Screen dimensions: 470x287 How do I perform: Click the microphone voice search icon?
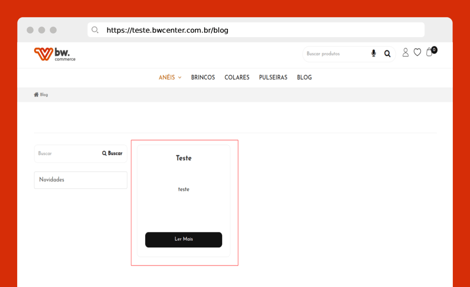pos(374,53)
